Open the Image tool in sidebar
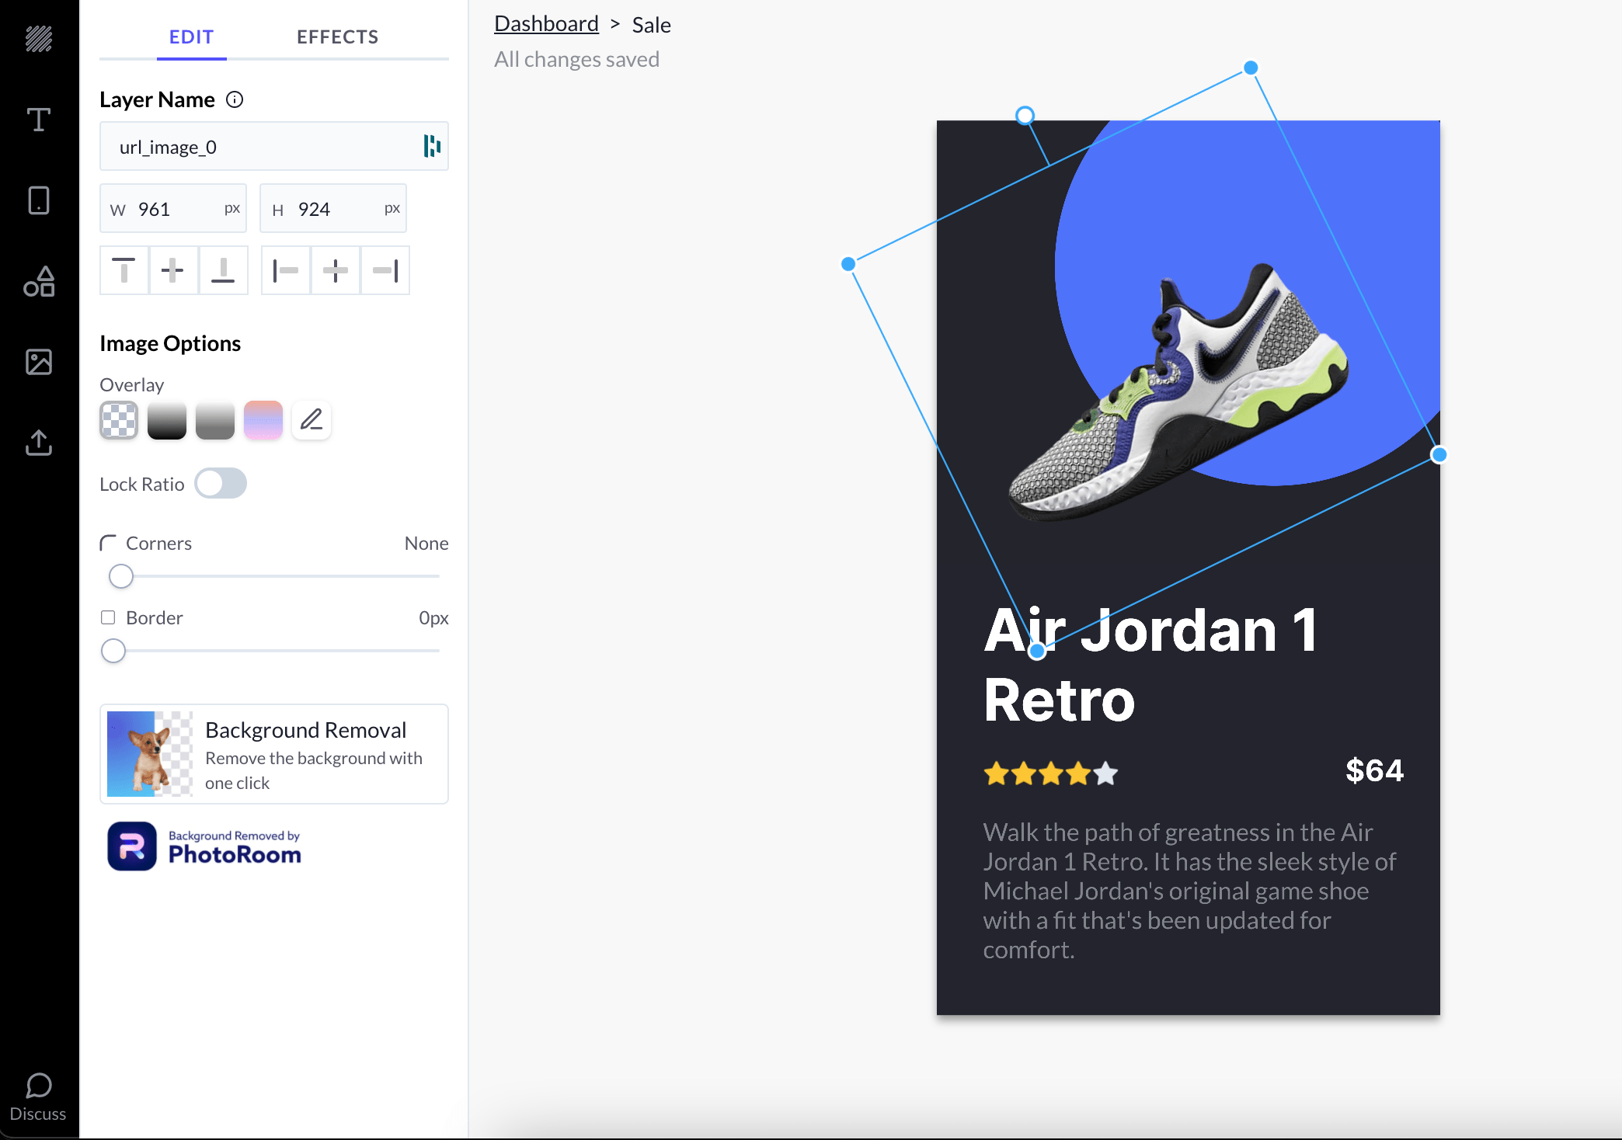The width and height of the screenshot is (1622, 1140). [x=38, y=362]
